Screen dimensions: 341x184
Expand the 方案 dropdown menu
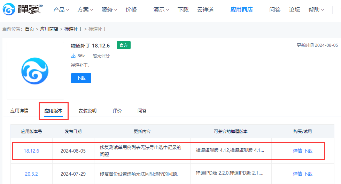[85, 9]
